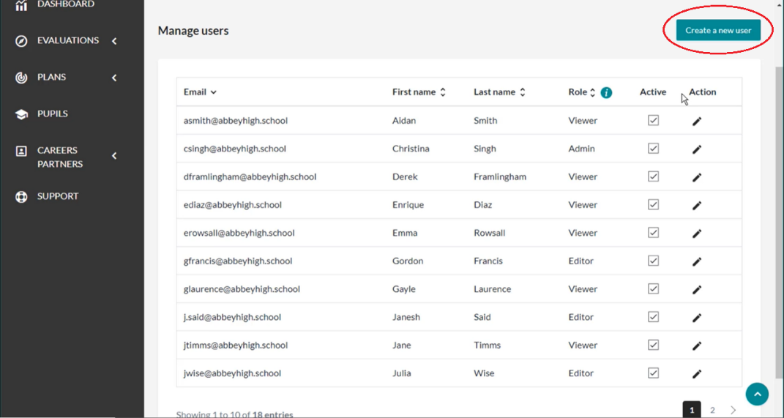This screenshot has height=418, width=784.
Task: Click the scroll-to-top arrow button
Action: pos(757,394)
